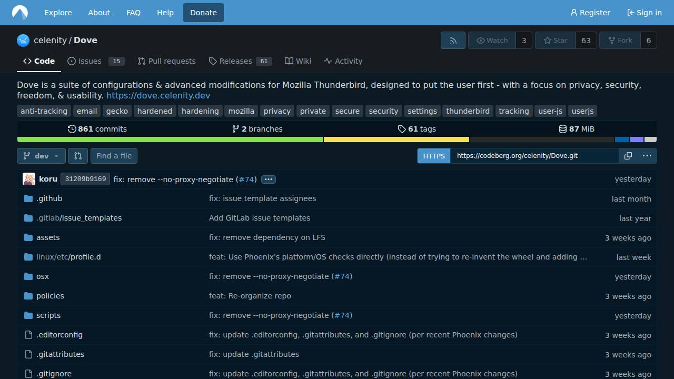This screenshot has width=674, height=379.
Task: Click the Watch button
Action: coord(492,41)
